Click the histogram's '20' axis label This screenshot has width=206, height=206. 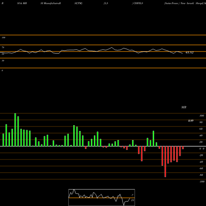click(201, 142)
